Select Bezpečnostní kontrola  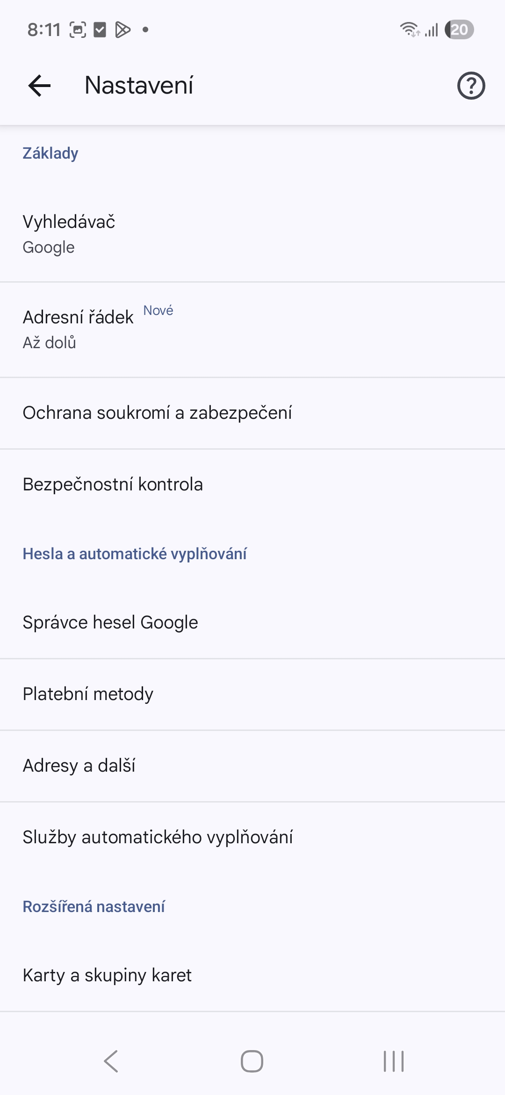[252, 484]
